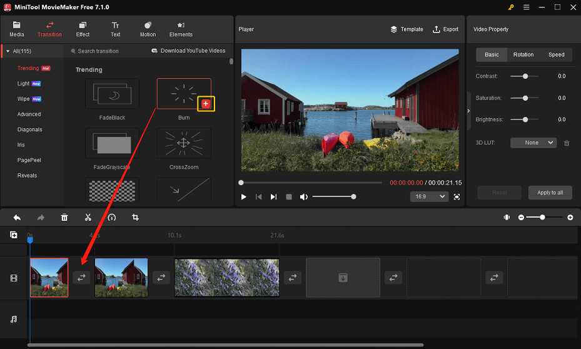Image resolution: width=581 pixels, height=349 pixels.
Task: Enter full screen preview
Action: (x=457, y=197)
